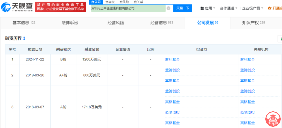Select the 171.8万美元 amount cell
The height and width of the screenshot is (128, 282).
click(x=92, y=107)
